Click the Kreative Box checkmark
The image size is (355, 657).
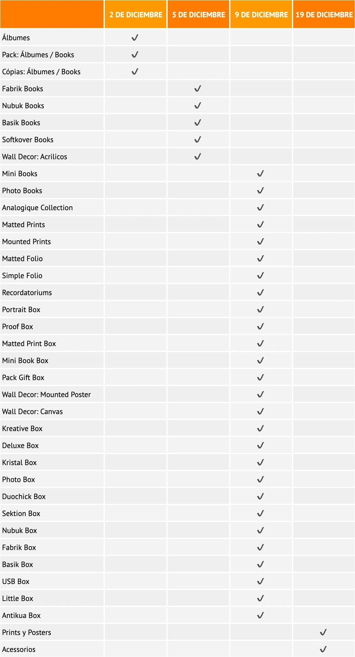point(261,429)
